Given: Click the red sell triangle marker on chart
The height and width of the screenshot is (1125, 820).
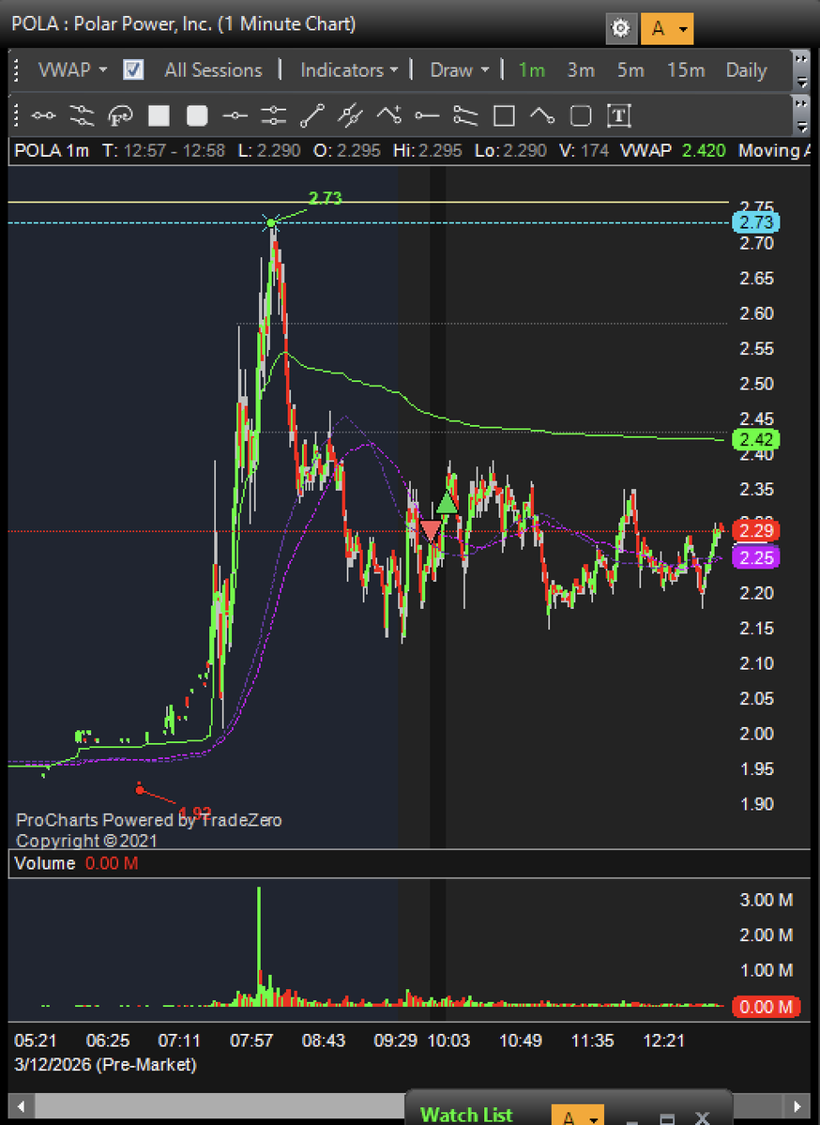Looking at the screenshot, I should tap(430, 532).
